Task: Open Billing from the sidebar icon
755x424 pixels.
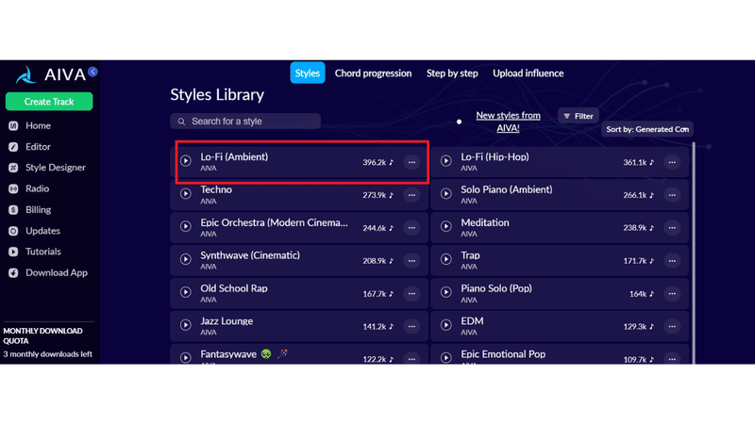Action: tap(13, 210)
